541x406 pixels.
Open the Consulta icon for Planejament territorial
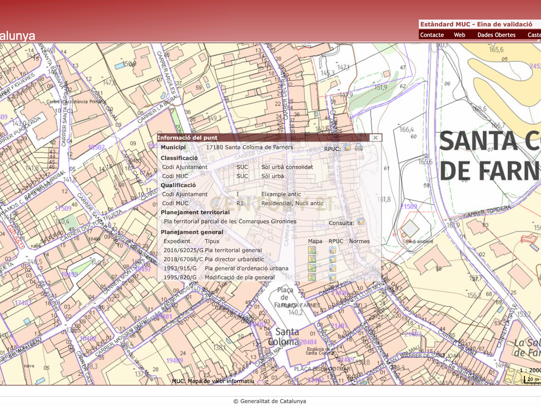click(x=360, y=222)
